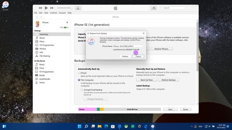Image resolution: width=232 pixels, height=130 pixels.
Task: Open the iPhone Name backup dropdown
Action: tap(128, 46)
